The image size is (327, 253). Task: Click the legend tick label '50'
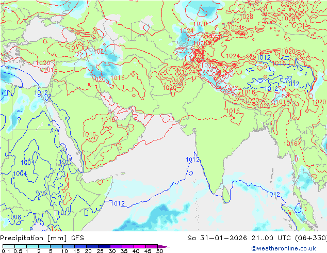(x=159, y=251)
